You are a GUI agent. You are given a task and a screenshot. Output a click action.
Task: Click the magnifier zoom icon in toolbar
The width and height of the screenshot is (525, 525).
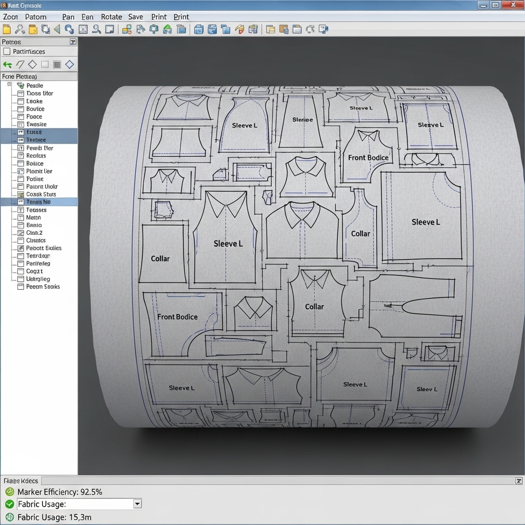point(19,29)
